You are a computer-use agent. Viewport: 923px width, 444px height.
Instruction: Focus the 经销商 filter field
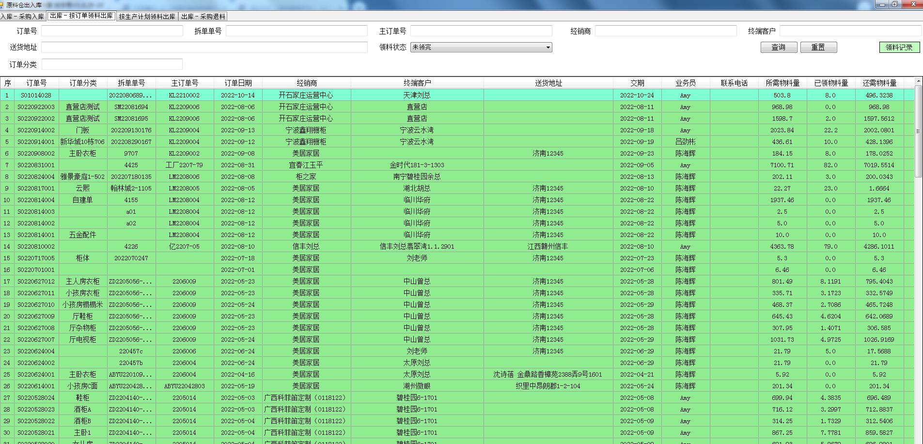665,31
